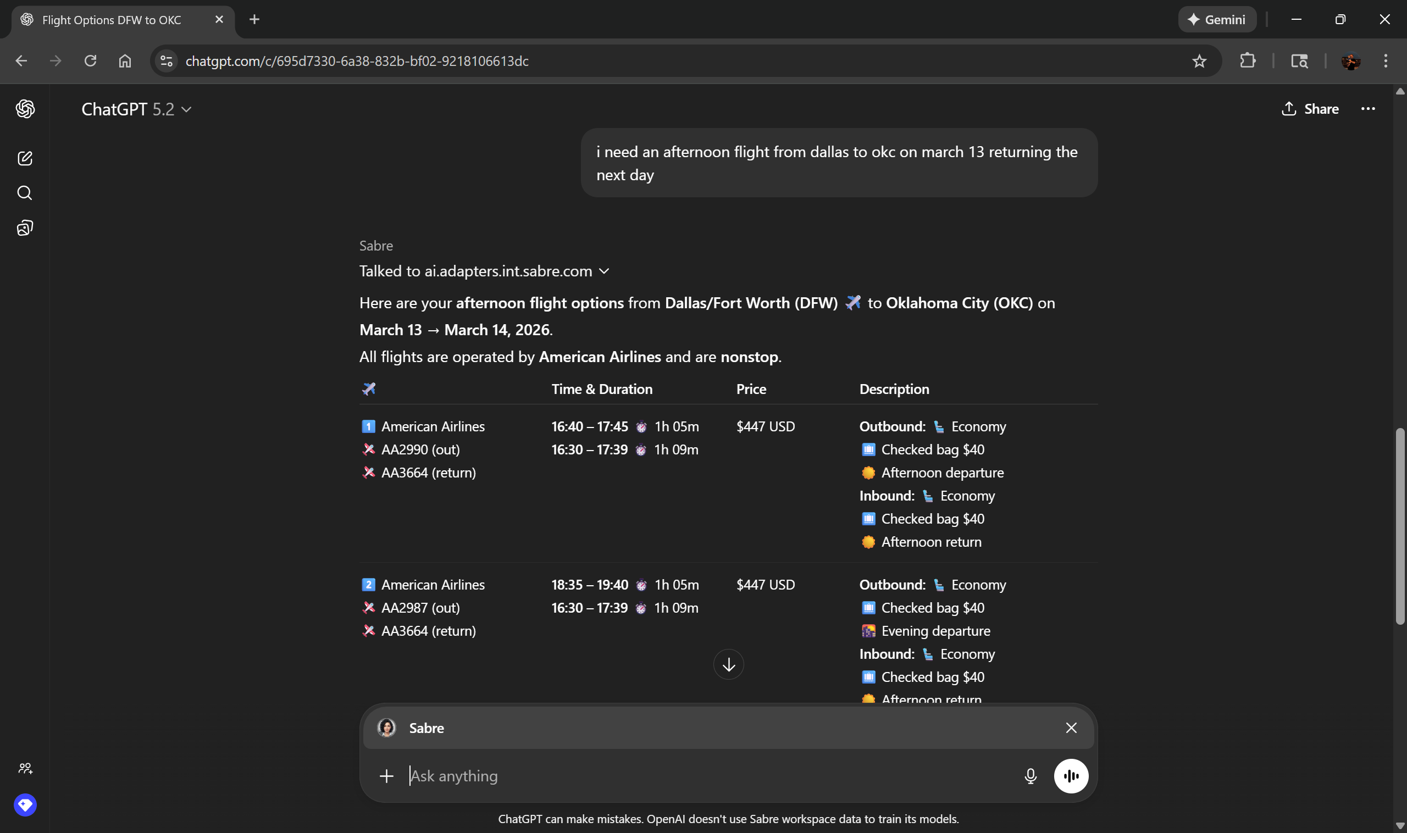
Task: Remove the Sabre app from the composer
Action: click(1071, 728)
